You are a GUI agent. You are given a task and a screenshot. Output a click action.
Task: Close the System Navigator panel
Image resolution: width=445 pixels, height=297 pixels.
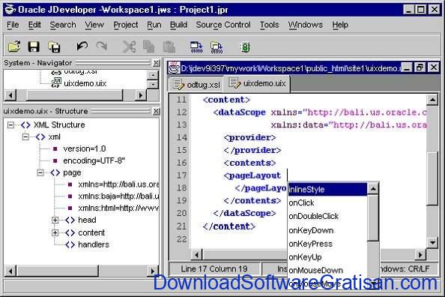156,63
